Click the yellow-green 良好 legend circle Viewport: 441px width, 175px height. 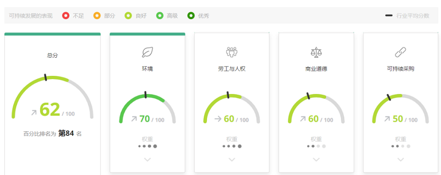(x=128, y=16)
